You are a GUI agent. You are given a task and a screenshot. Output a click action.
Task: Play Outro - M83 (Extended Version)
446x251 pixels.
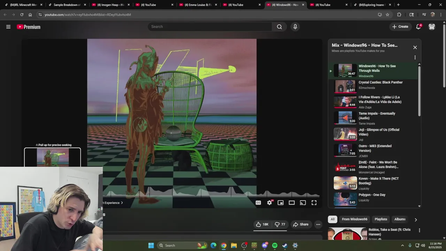pyautogui.click(x=373, y=151)
